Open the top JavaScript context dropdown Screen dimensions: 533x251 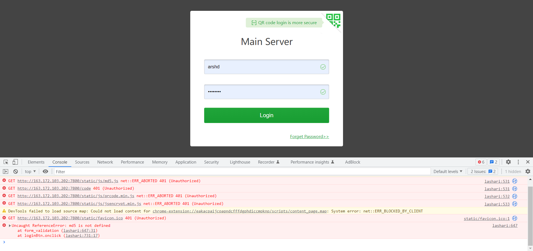(30, 172)
